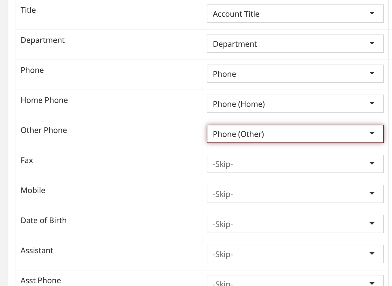Open the Skip dropdown for Fax
The height and width of the screenshot is (286, 392).
click(295, 164)
